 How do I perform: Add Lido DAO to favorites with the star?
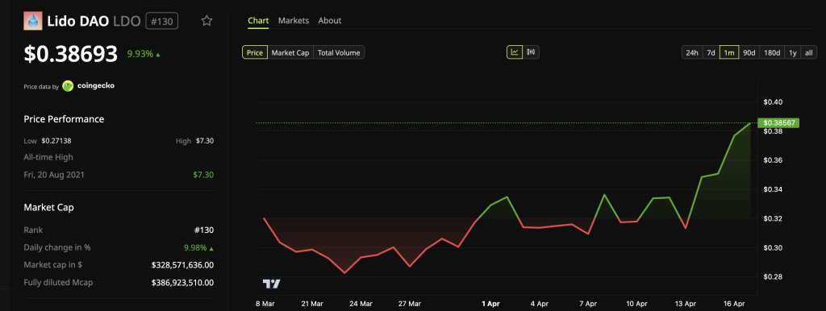[x=207, y=21]
